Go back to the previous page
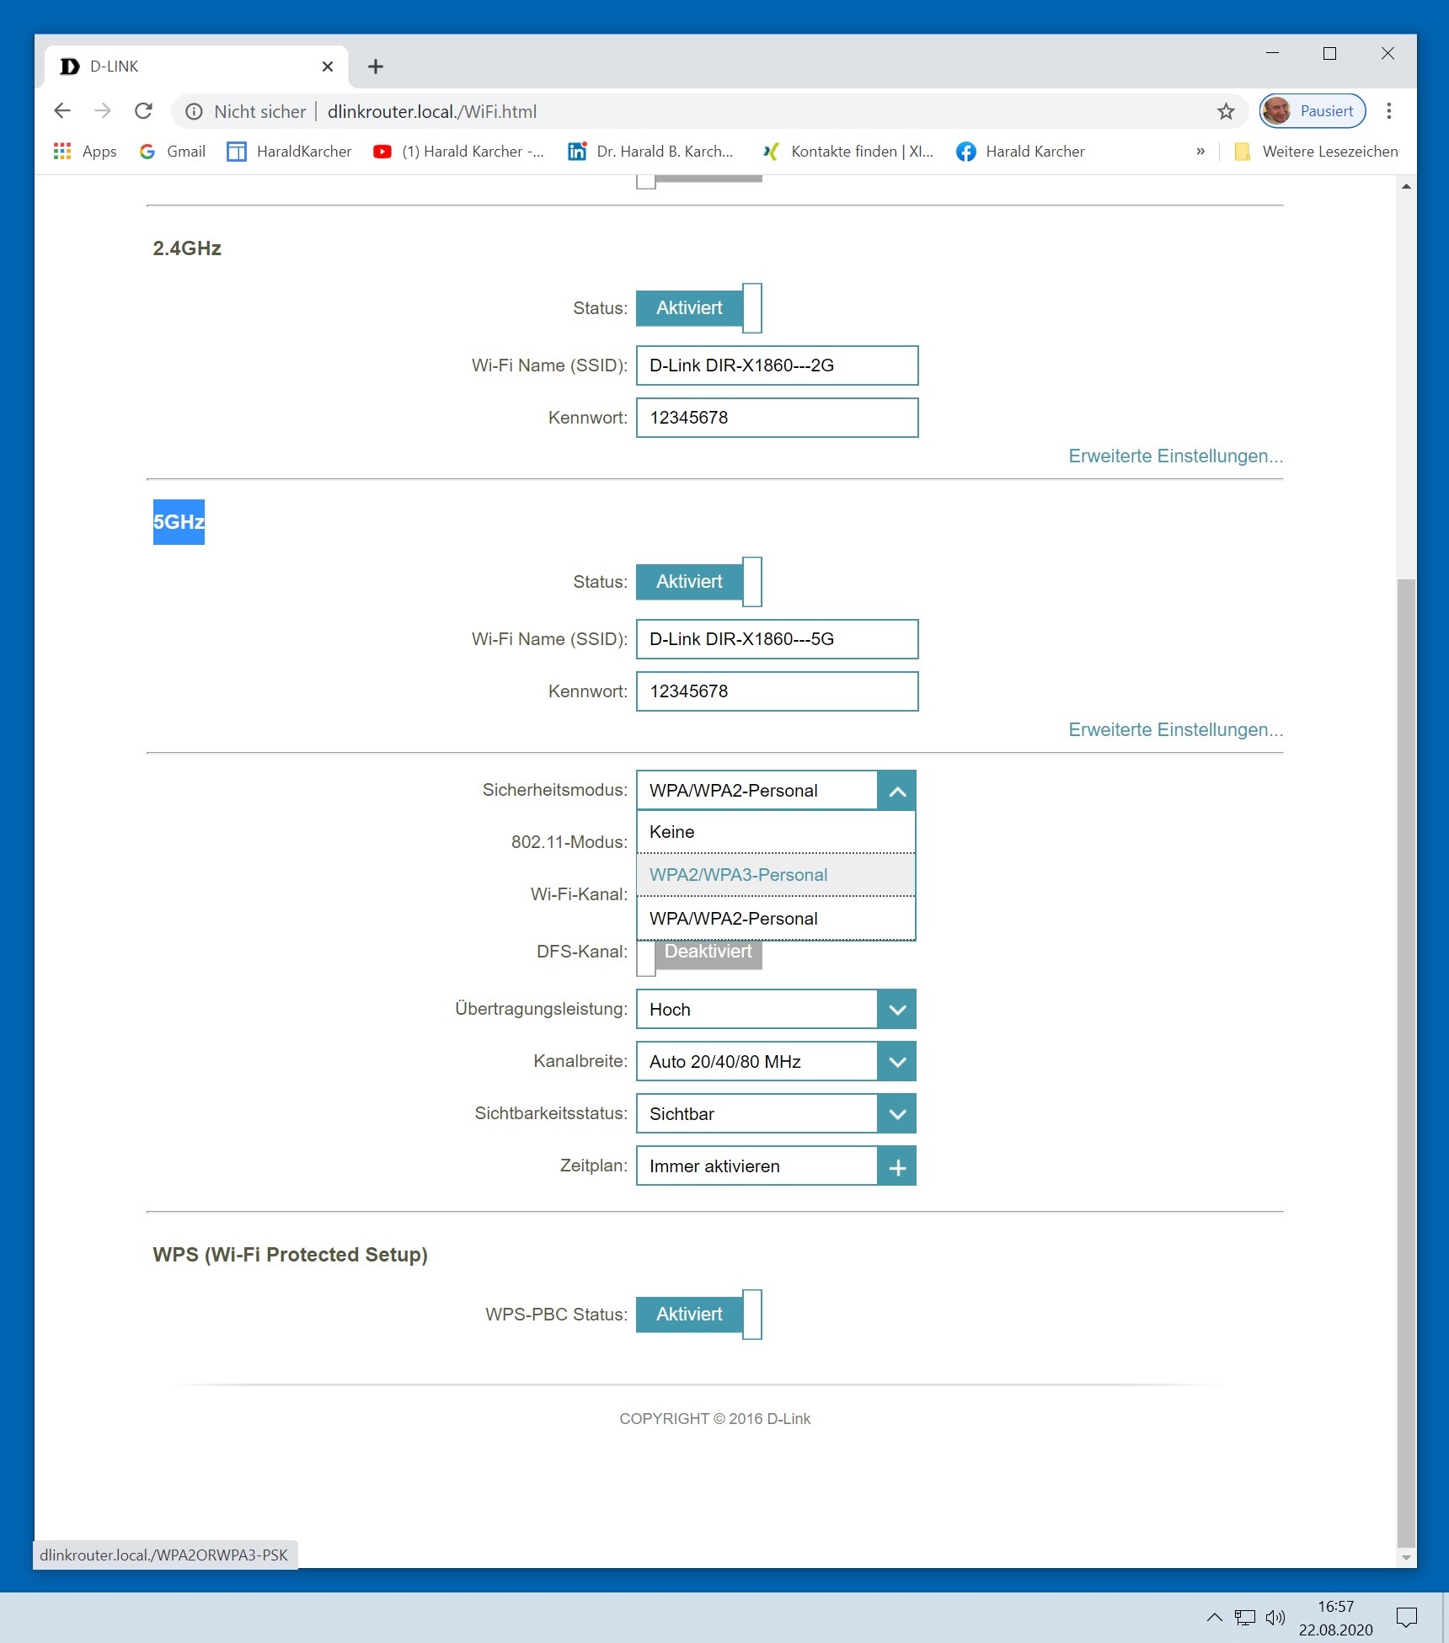Image resolution: width=1449 pixels, height=1643 pixels. [x=62, y=111]
